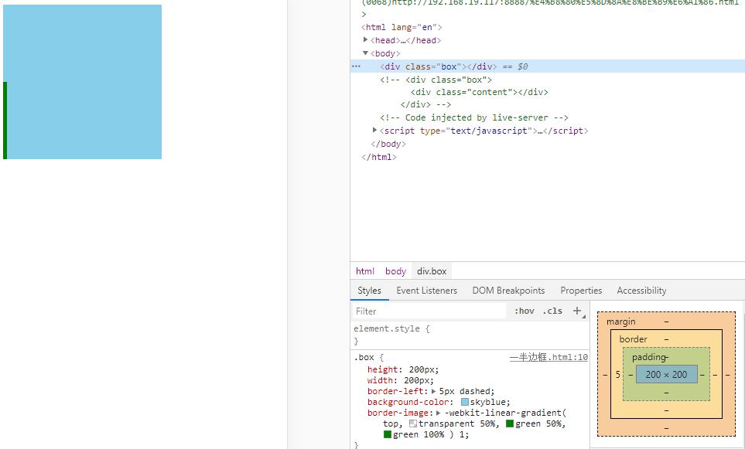Viewport: 745px width, 449px height.
Task: Click the 200 × 200 content size box
Action: tap(667, 375)
